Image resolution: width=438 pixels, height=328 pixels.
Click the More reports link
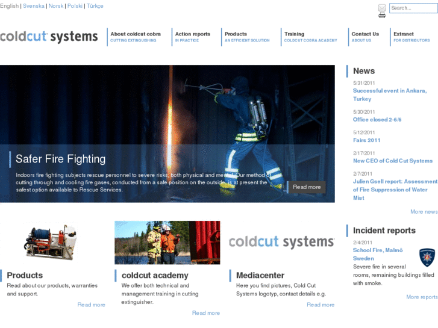pyautogui.click(x=422, y=297)
